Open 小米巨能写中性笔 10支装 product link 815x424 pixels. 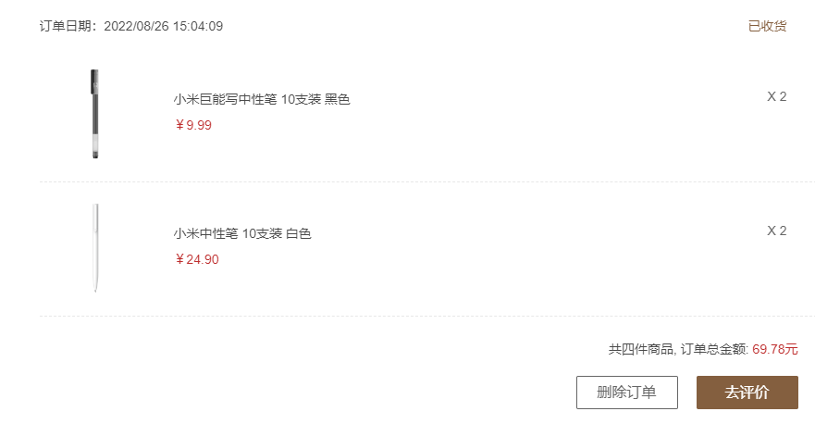point(241,100)
